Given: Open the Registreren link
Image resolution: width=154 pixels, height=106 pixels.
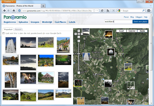Looking at the screenshot, I should point(10,22).
